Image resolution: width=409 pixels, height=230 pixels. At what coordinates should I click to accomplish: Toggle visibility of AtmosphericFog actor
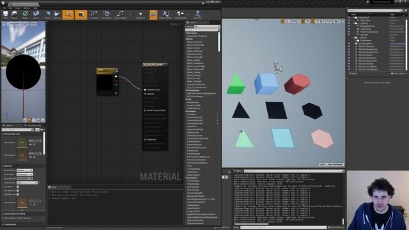(x=349, y=26)
